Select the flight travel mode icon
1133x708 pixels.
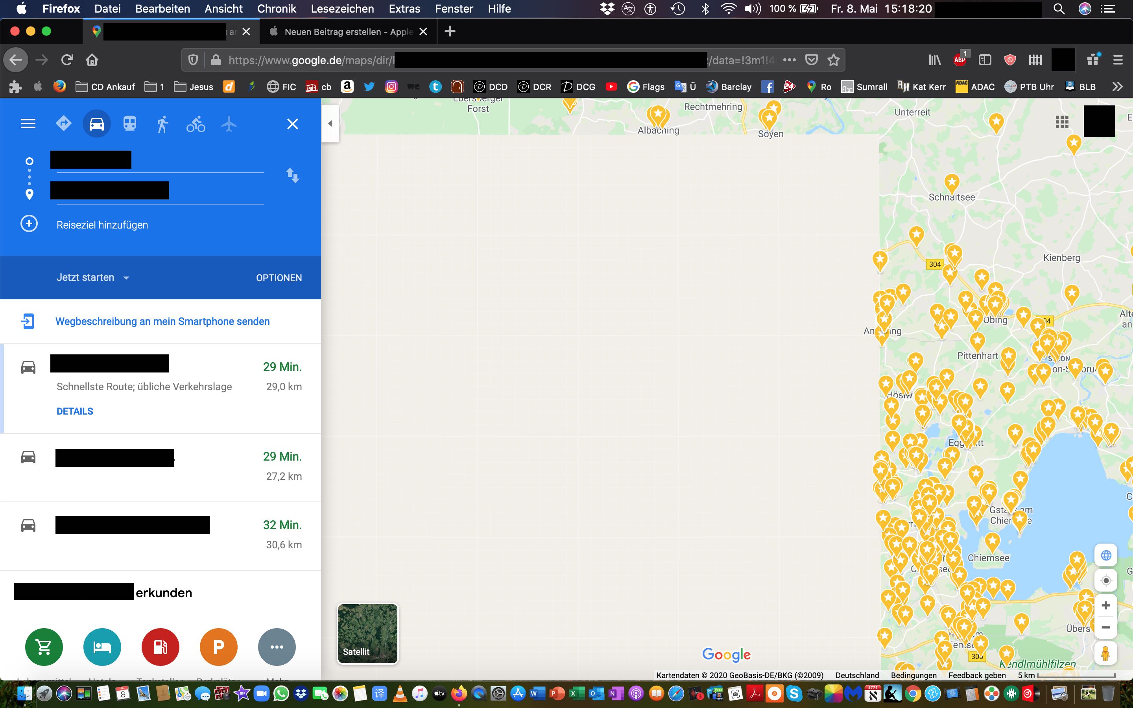229,124
